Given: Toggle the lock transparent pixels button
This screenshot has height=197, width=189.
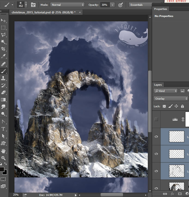Looking at the screenshot, I should click(164, 106).
